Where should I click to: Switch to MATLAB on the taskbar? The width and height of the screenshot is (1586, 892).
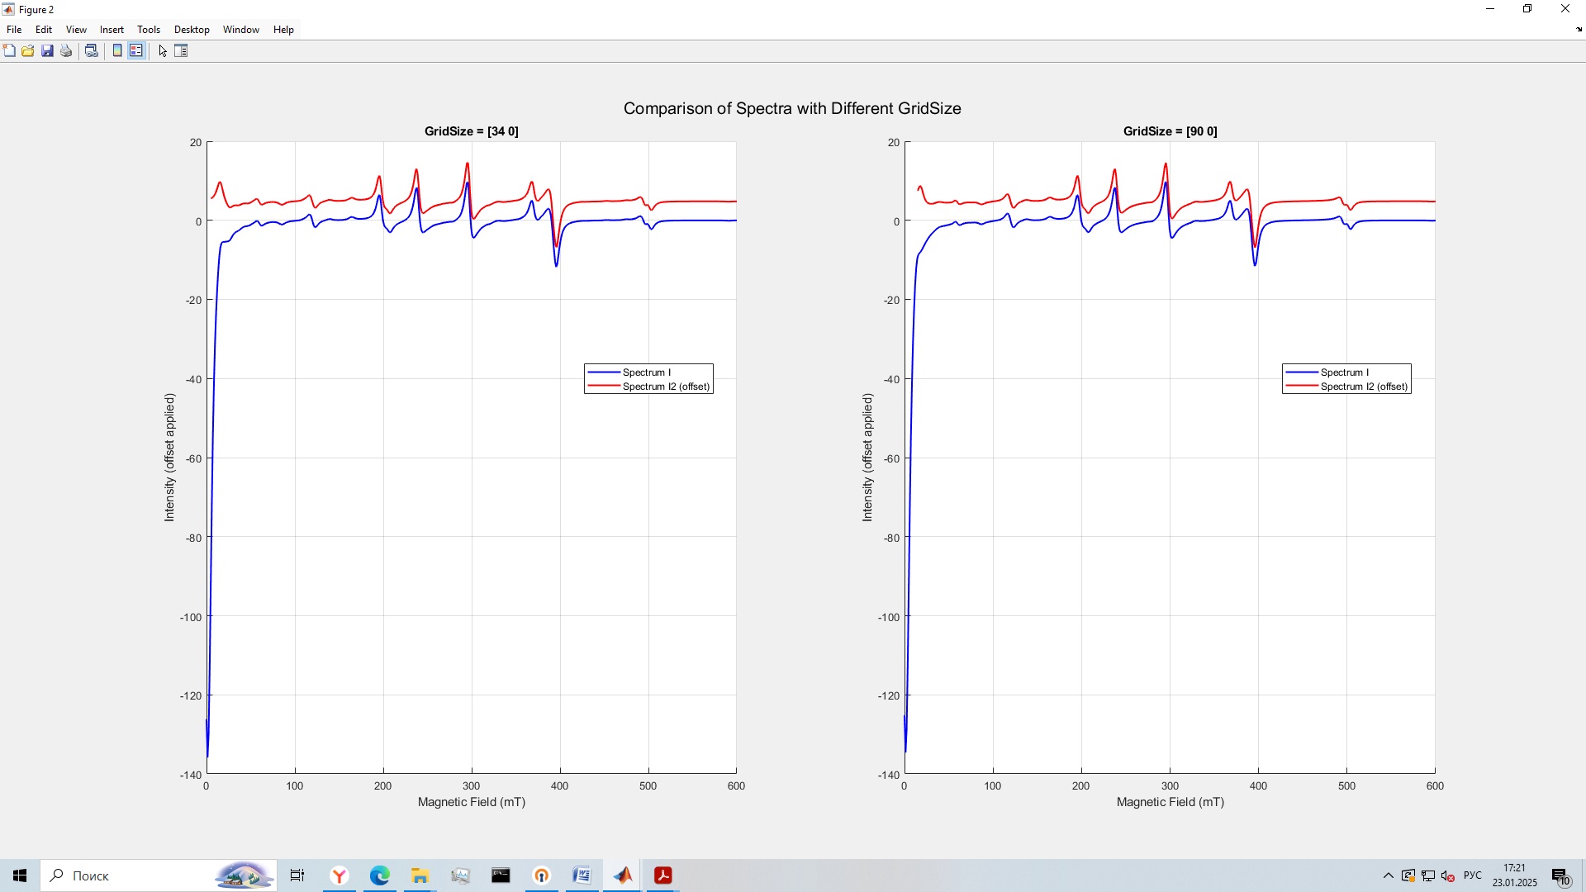623,875
